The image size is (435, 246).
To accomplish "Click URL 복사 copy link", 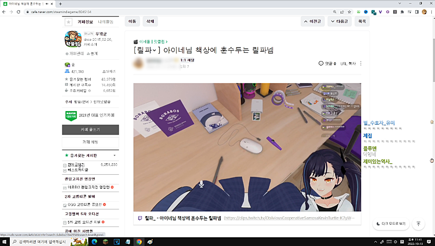I will [x=348, y=64].
